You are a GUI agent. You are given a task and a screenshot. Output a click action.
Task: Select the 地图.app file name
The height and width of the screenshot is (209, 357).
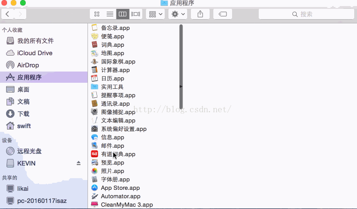click(x=113, y=53)
